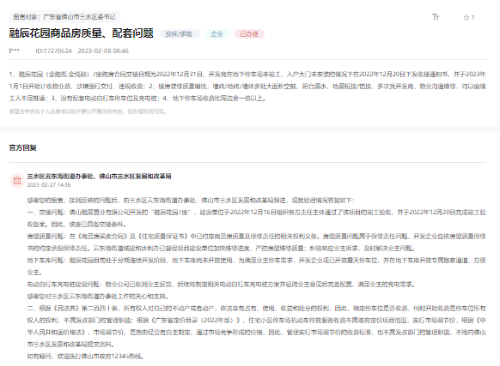This screenshot has width=500, height=366.
Task: Click the post date 2023-02-08 08:46
Action: [x=103, y=51]
